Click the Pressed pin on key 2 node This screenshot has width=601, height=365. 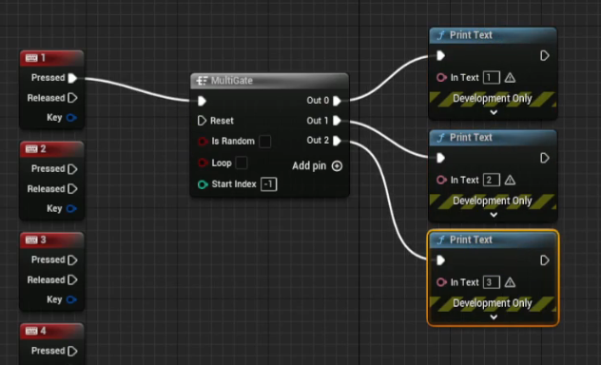point(72,169)
